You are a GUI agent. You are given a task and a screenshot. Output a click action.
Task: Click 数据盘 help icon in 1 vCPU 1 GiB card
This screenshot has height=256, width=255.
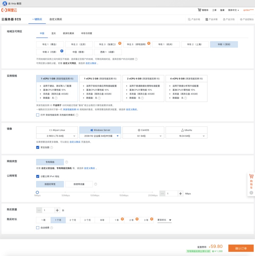click(56, 98)
